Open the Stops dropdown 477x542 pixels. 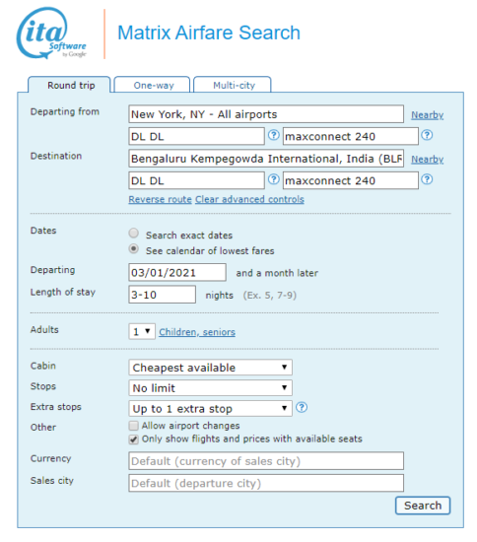pyautogui.click(x=210, y=388)
